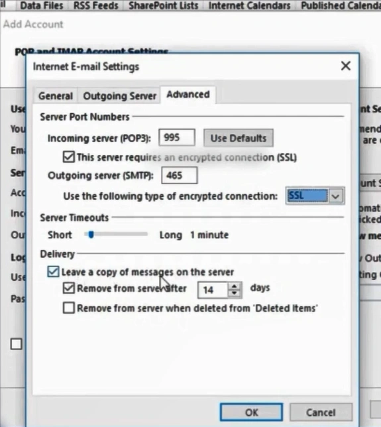Decrease days with the down spinner arrow
The image size is (381, 427).
(x=235, y=294)
